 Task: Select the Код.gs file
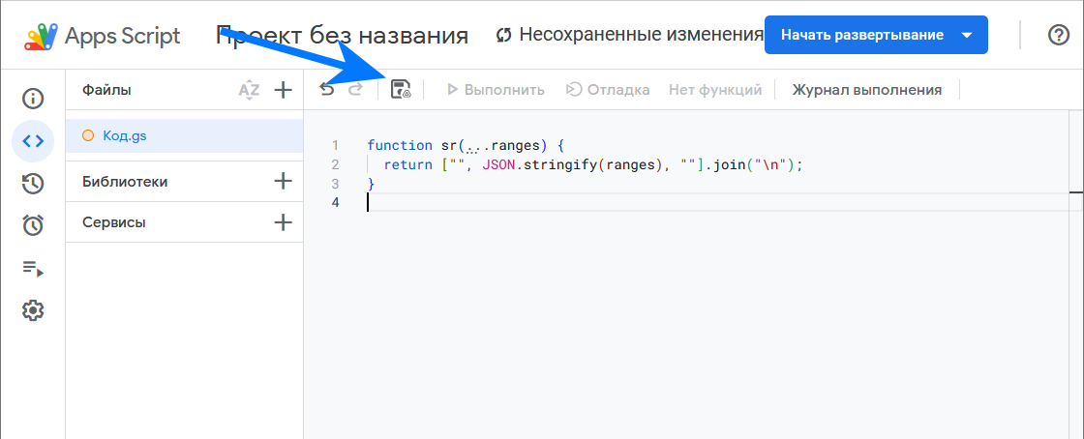click(x=125, y=135)
